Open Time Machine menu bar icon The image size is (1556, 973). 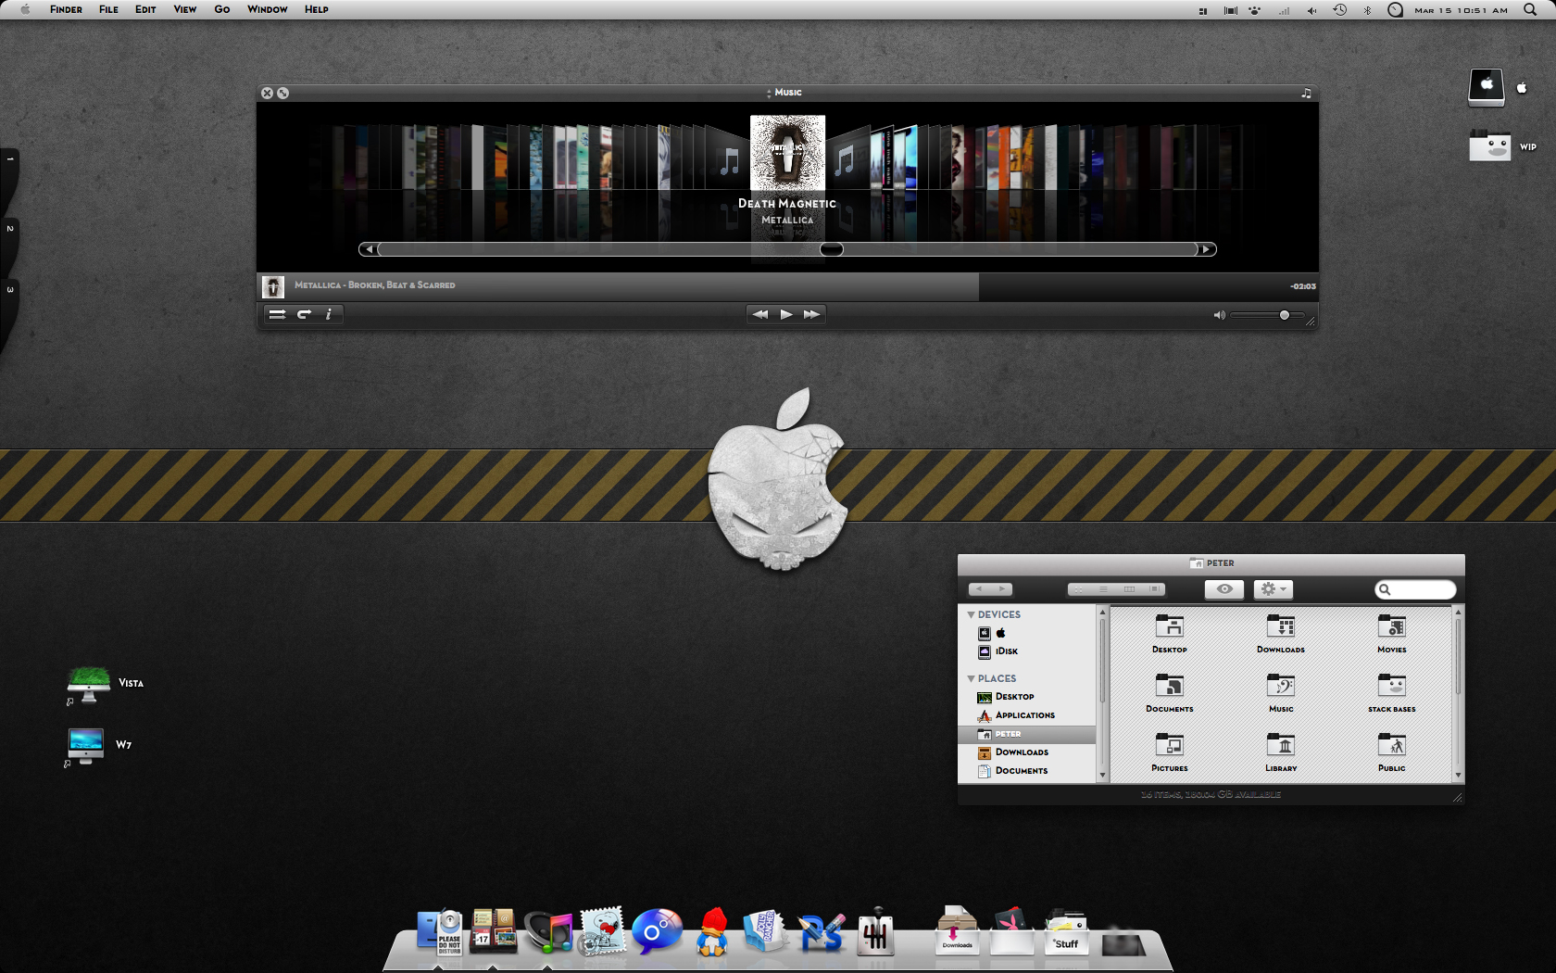[1339, 10]
